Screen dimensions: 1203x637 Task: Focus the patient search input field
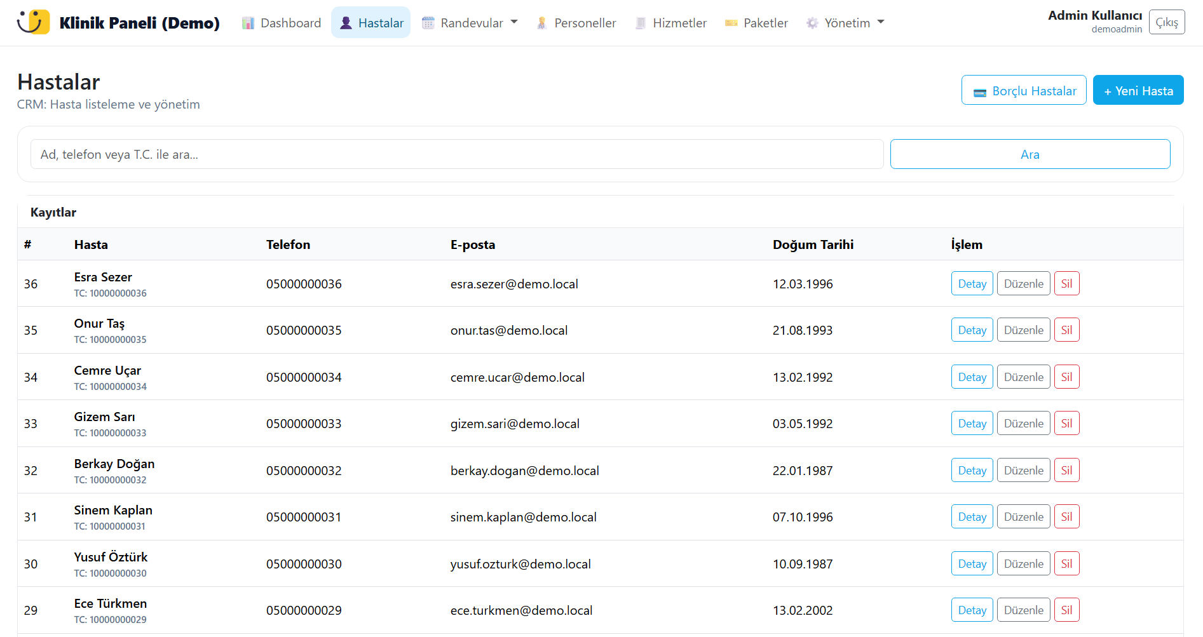[x=456, y=154]
